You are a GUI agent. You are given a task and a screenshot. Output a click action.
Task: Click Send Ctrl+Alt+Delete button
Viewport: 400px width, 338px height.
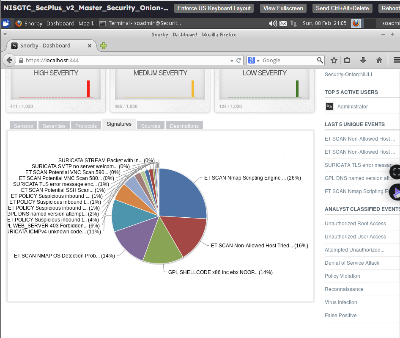coord(342,8)
